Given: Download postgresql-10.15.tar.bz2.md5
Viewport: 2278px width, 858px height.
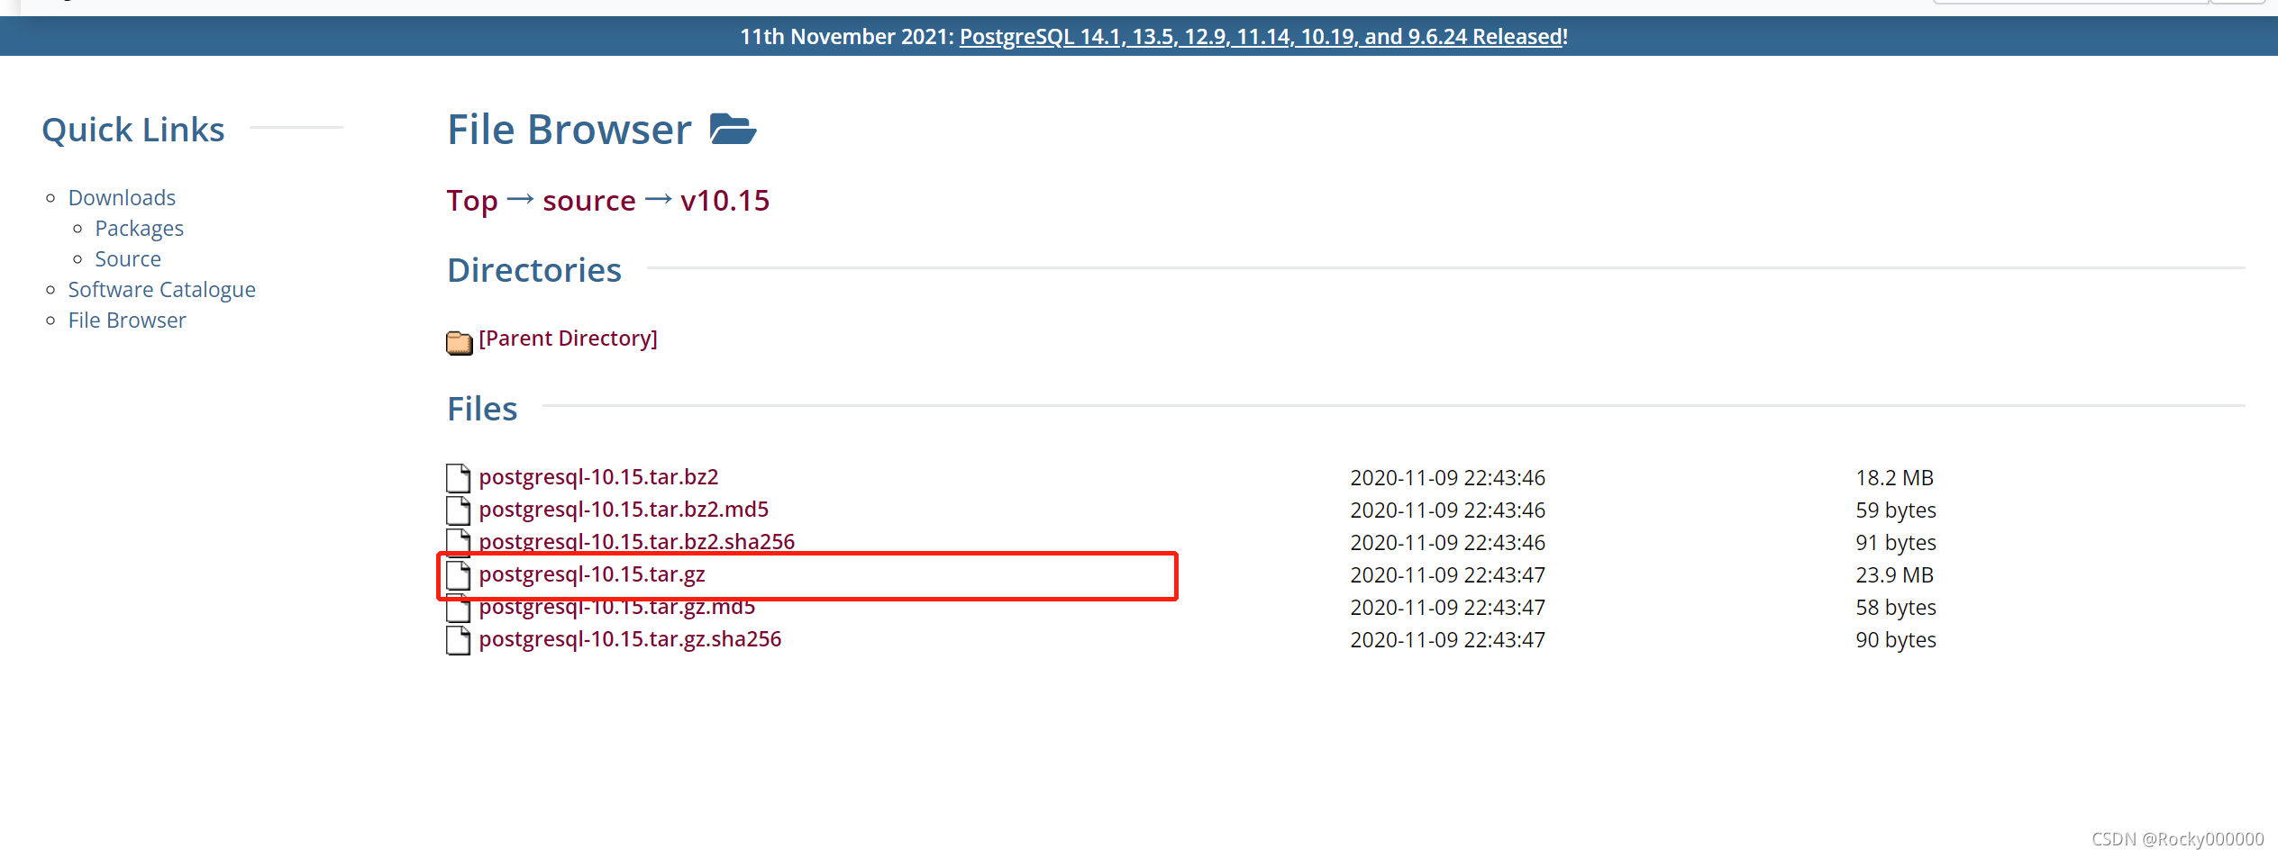Looking at the screenshot, I should point(624,510).
